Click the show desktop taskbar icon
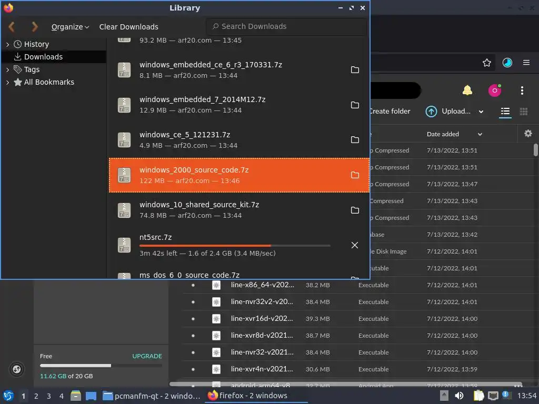The image size is (539, 404). pos(91,396)
